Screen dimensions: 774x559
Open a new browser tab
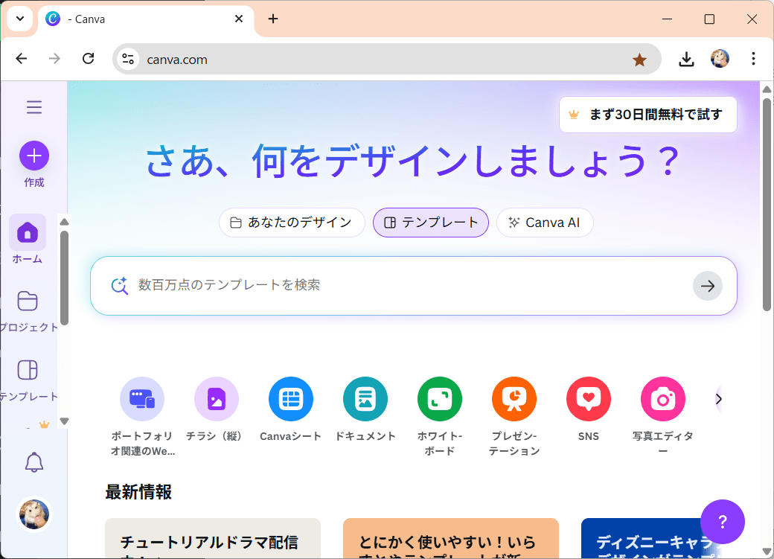point(273,19)
